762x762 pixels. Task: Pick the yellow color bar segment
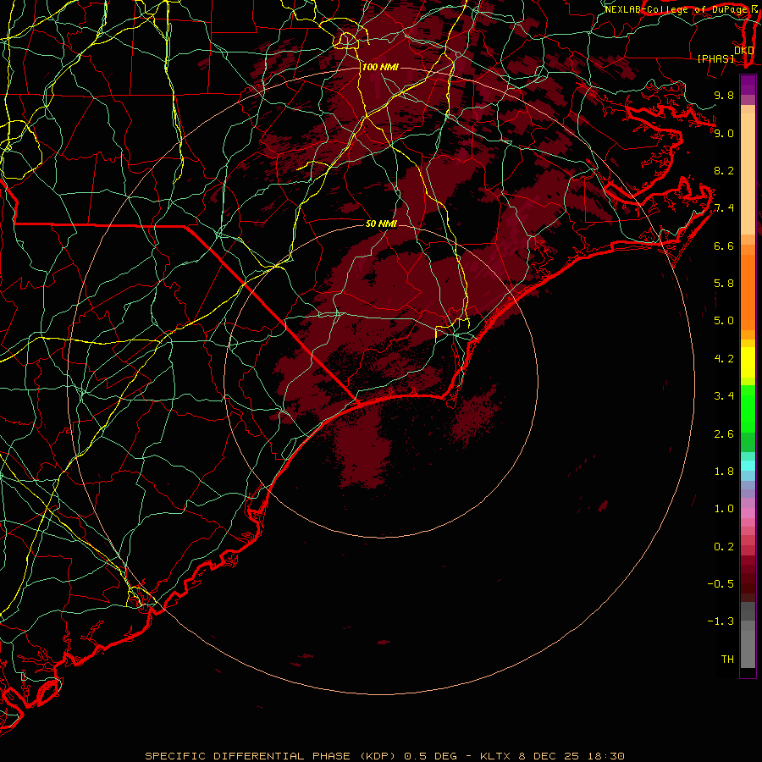748,362
